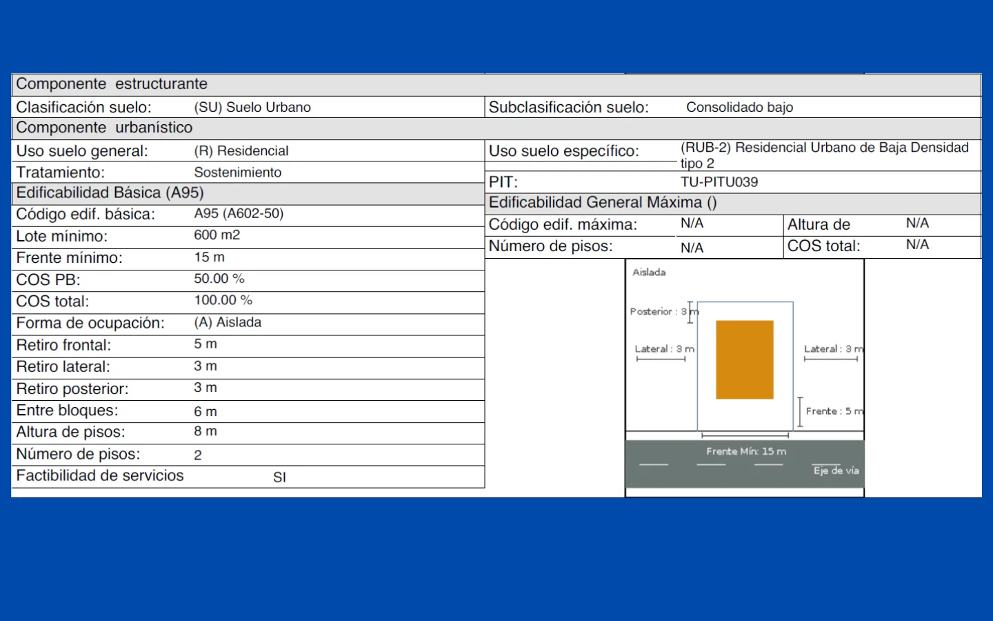This screenshot has height=621, width=993.
Task: Click the 'Entre bloques:' label
Action: 67,411
